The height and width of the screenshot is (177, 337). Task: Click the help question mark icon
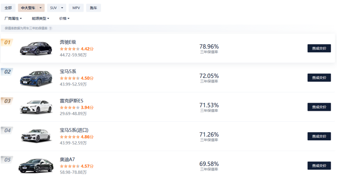51,28
